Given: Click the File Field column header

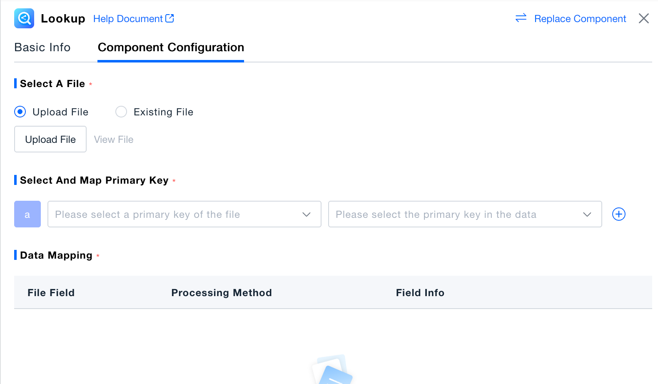Looking at the screenshot, I should click(x=51, y=293).
